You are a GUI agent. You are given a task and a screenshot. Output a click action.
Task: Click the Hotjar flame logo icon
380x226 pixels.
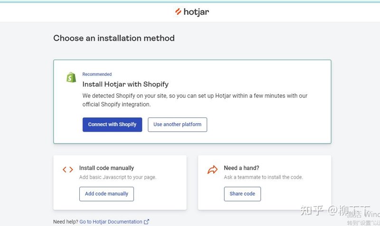pos(178,11)
